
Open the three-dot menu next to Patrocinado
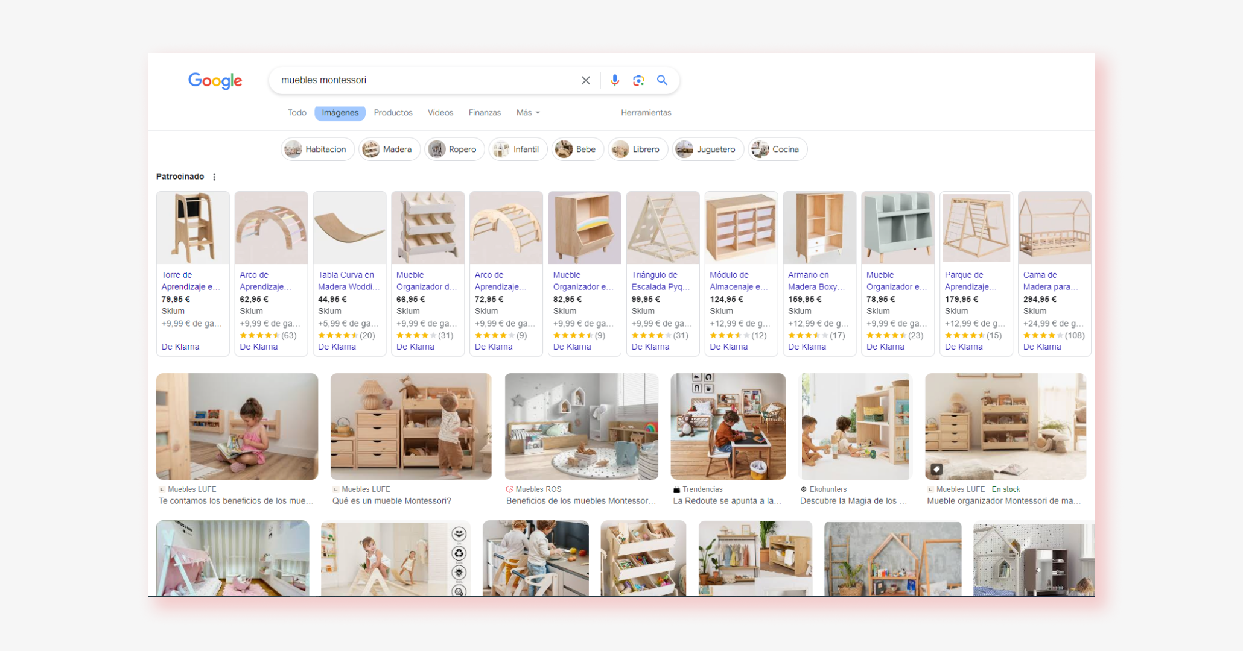[214, 177]
